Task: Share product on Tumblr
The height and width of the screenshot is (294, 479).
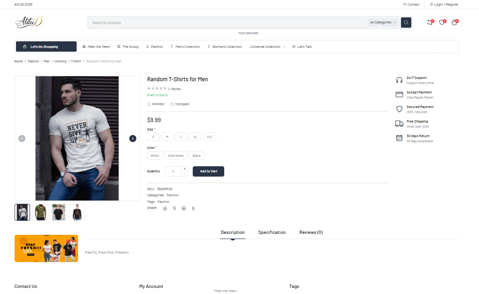Action: [x=193, y=209]
